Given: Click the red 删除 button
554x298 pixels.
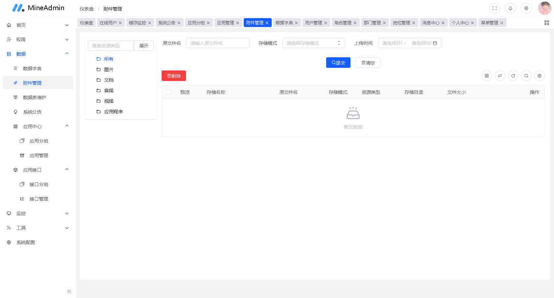Looking at the screenshot, I should click(x=174, y=76).
